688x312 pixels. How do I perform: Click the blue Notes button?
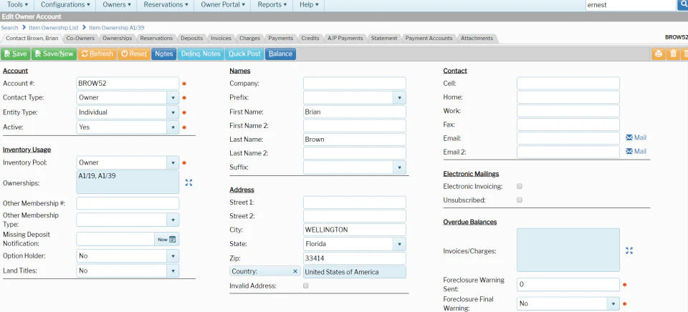click(x=163, y=54)
